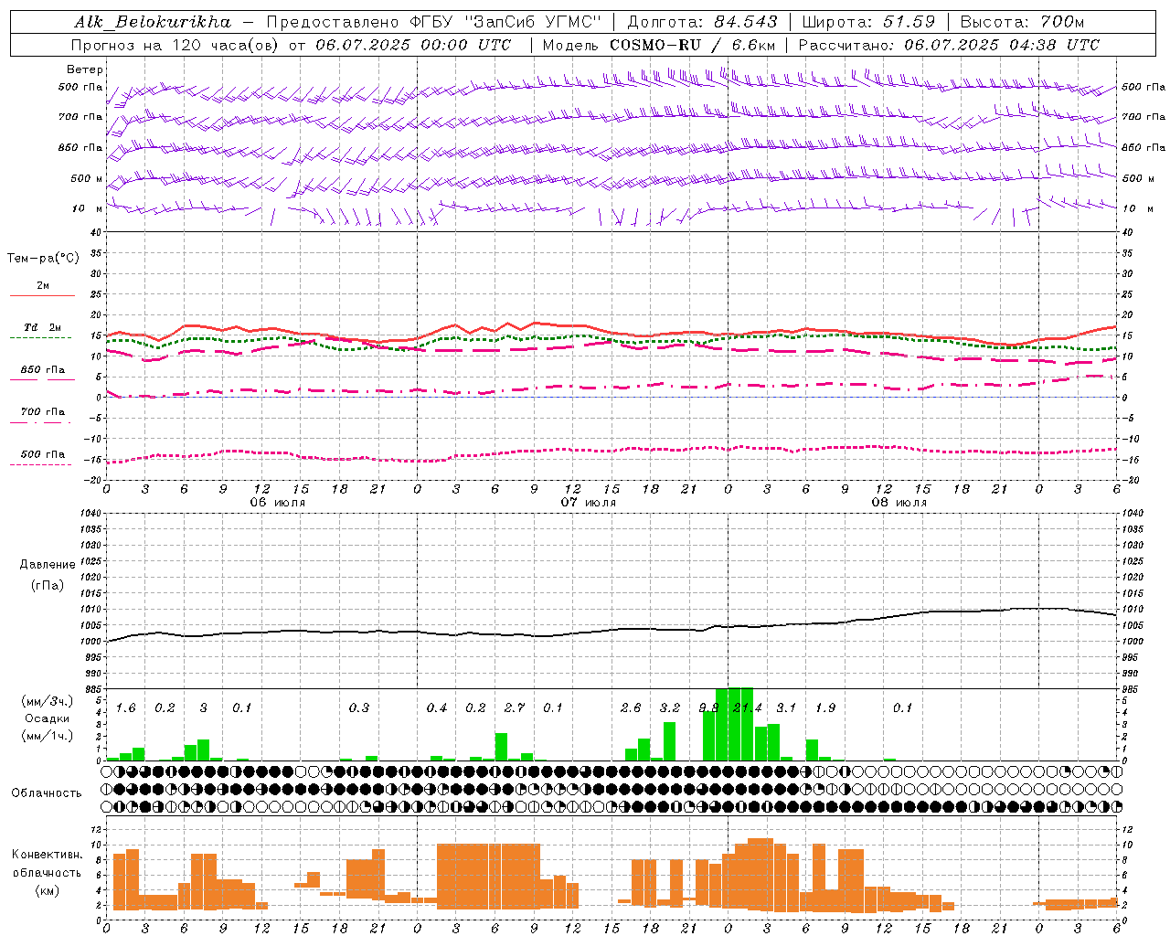This screenshot has width=1170, height=936.
Task: Click the station name Alk_Belokurikha
Action: pos(153,22)
